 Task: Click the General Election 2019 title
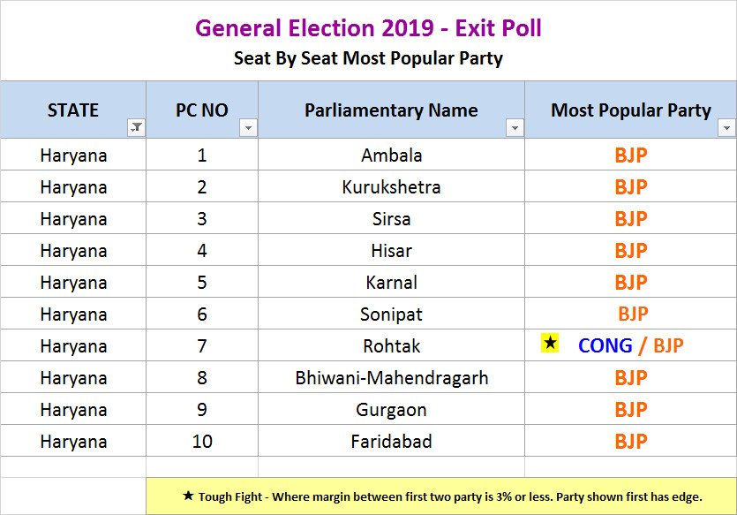coord(368,28)
